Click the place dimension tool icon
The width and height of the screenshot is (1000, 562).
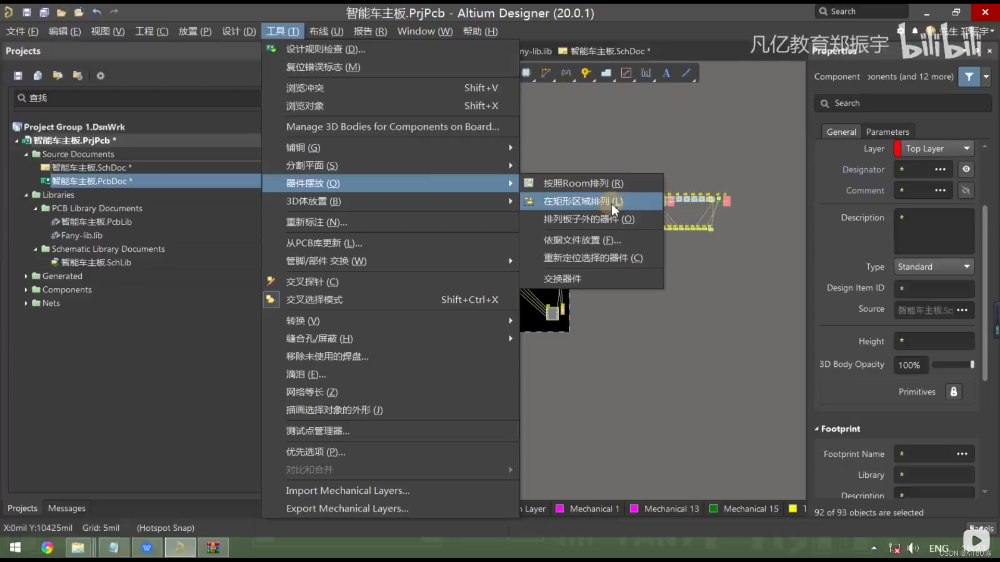(x=646, y=73)
